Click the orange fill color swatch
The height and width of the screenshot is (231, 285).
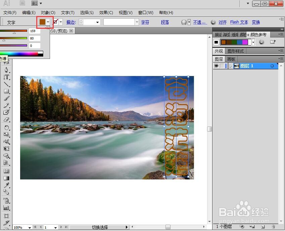[42, 22]
